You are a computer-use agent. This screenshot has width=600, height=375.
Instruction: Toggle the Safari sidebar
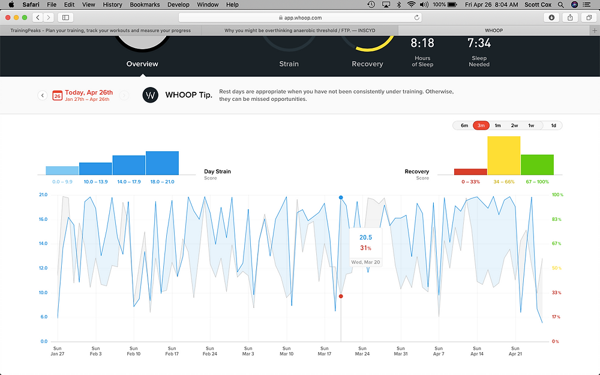pos(65,17)
